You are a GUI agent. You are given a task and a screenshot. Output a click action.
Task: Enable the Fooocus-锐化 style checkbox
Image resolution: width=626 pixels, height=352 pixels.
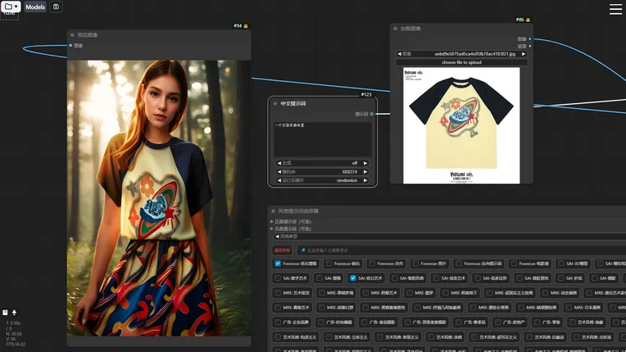coord(328,264)
